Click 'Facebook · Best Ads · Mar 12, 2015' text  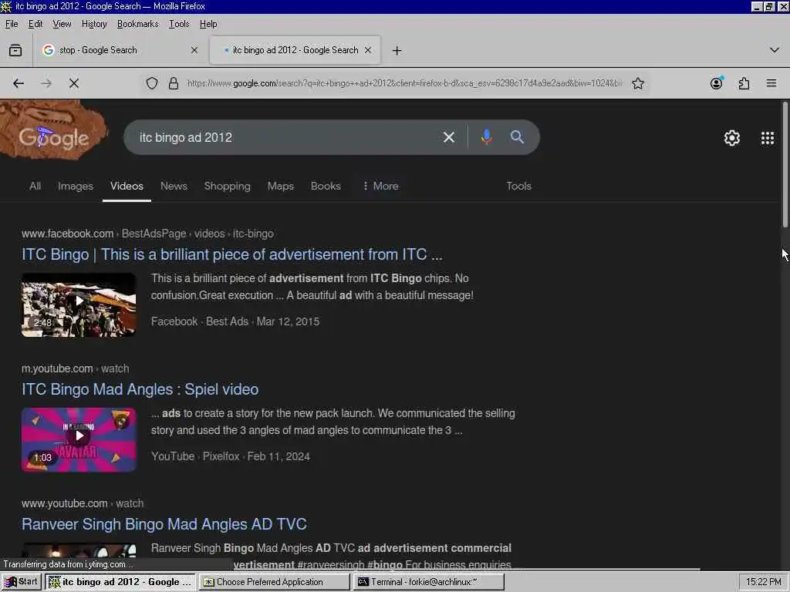click(235, 321)
